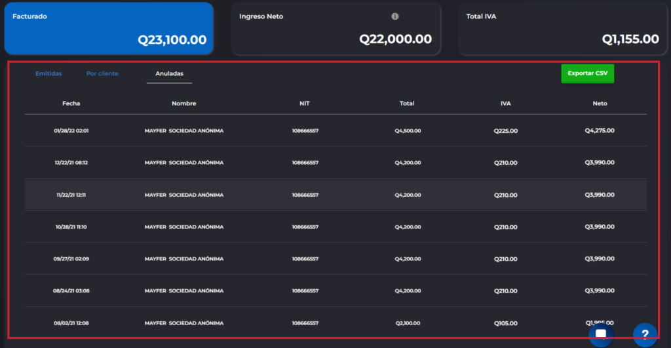This screenshot has height=348, width=671.
Task: Click the Nombre column header
Action: tap(183, 103)
